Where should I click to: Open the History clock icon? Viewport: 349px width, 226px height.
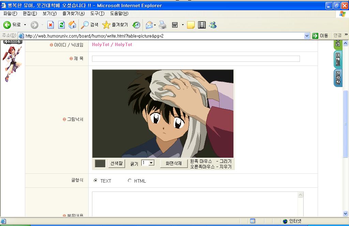(x=136, y=25)
